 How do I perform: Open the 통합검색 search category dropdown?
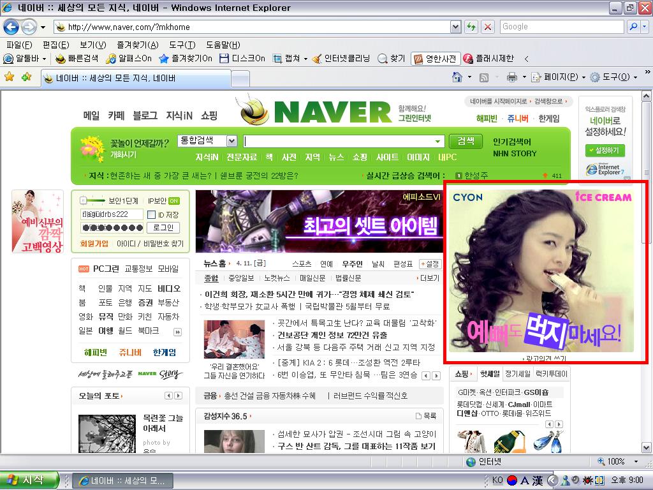tap(207, 141)
